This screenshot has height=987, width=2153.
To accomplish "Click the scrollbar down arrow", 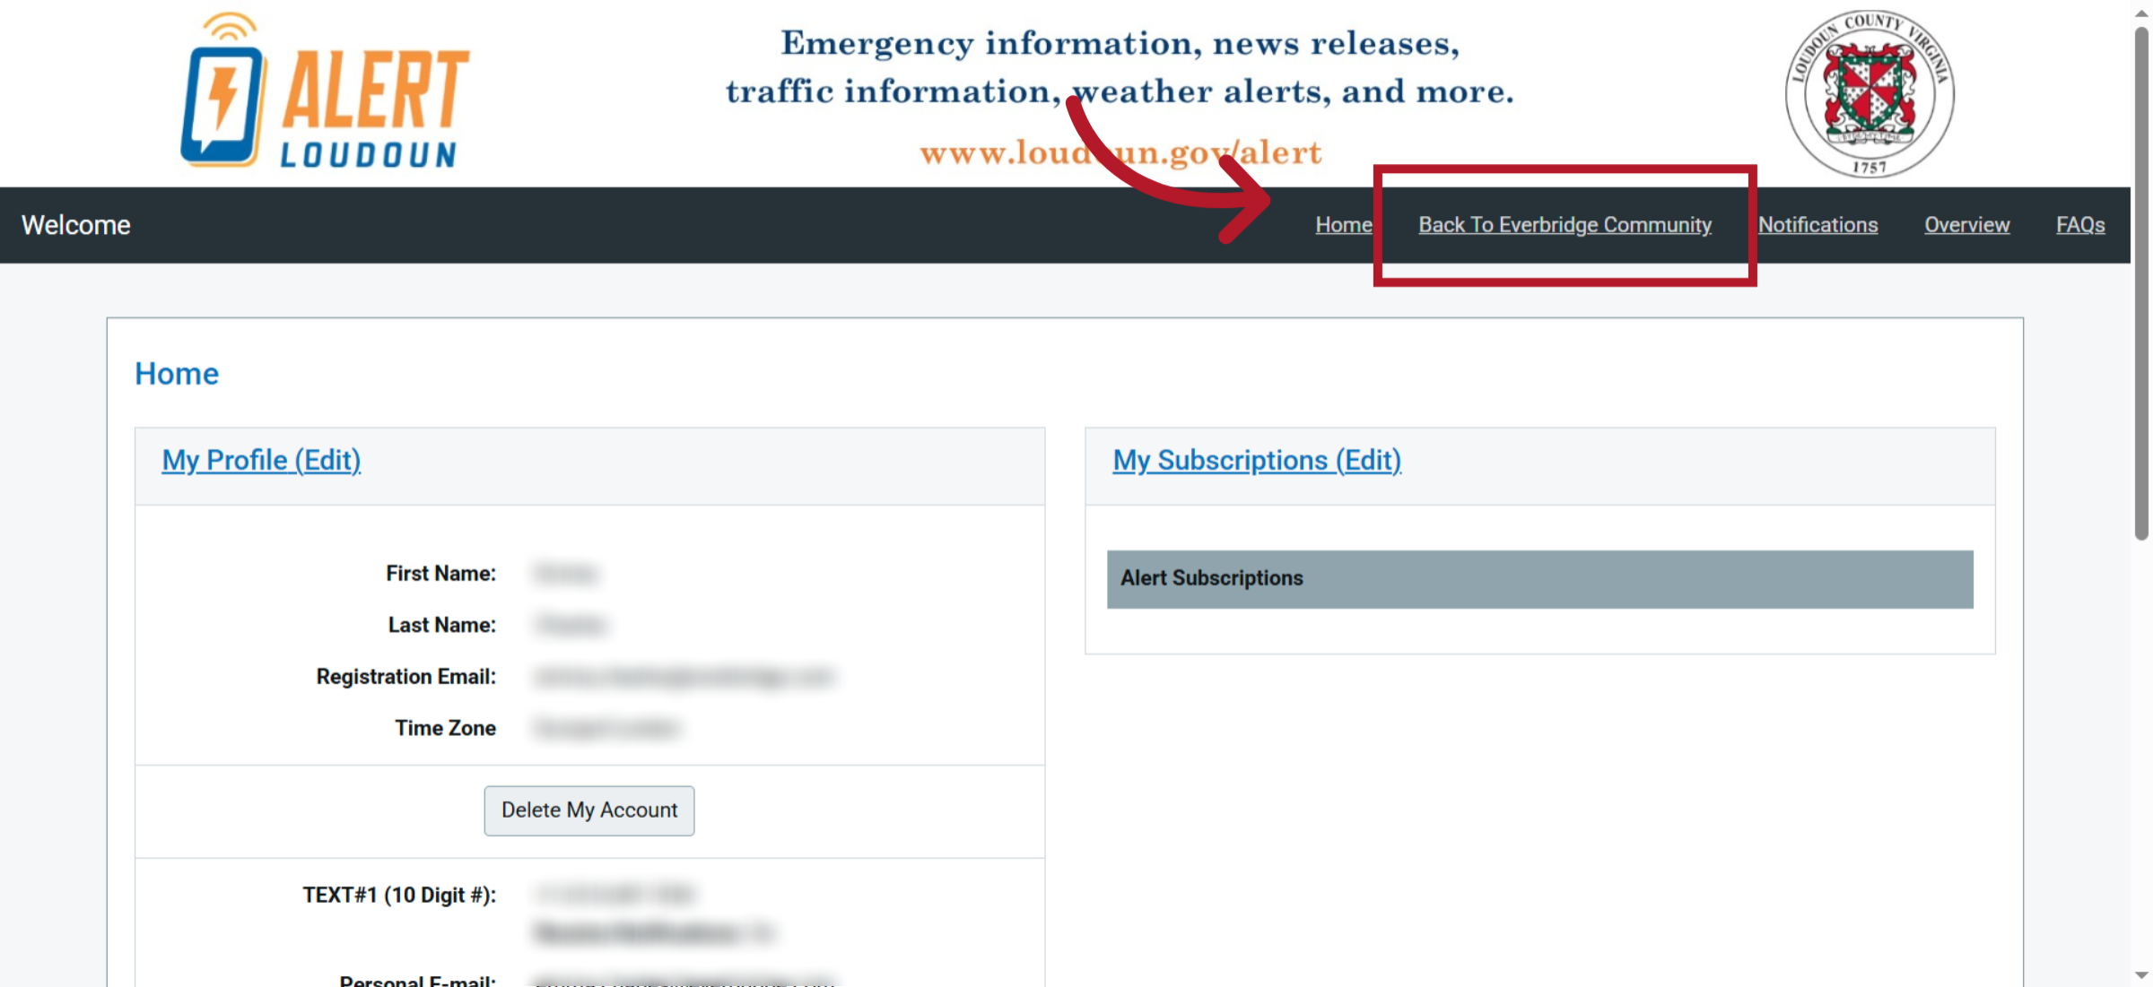I will point(2142,975).
